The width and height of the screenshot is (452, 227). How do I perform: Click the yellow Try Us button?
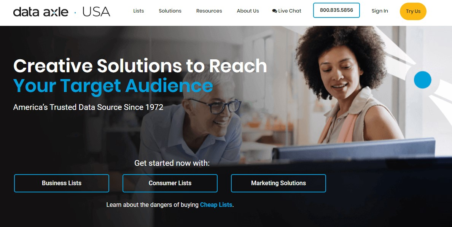pyautogui.click(x=413, y=11)
